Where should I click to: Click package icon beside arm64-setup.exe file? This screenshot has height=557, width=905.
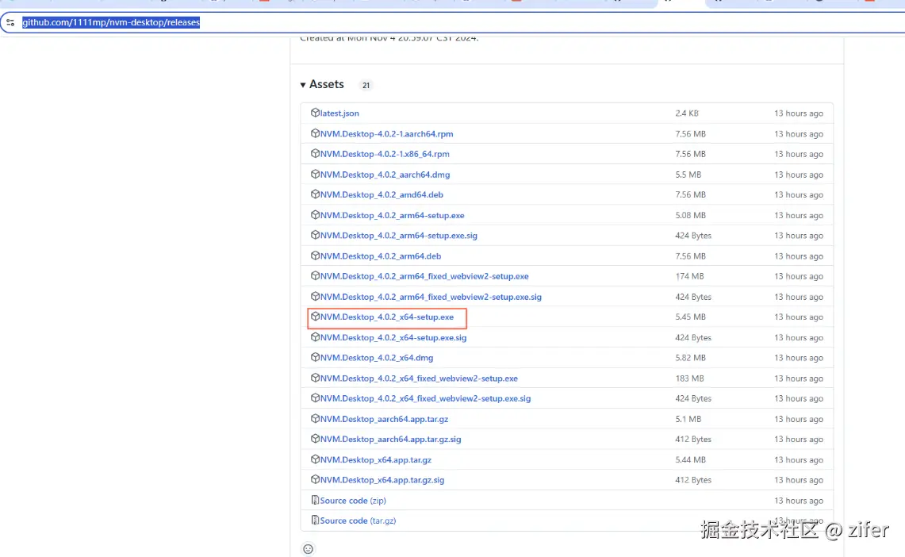(315, 215)
